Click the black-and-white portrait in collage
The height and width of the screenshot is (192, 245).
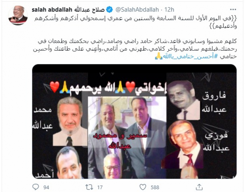[x=184, y=100]
